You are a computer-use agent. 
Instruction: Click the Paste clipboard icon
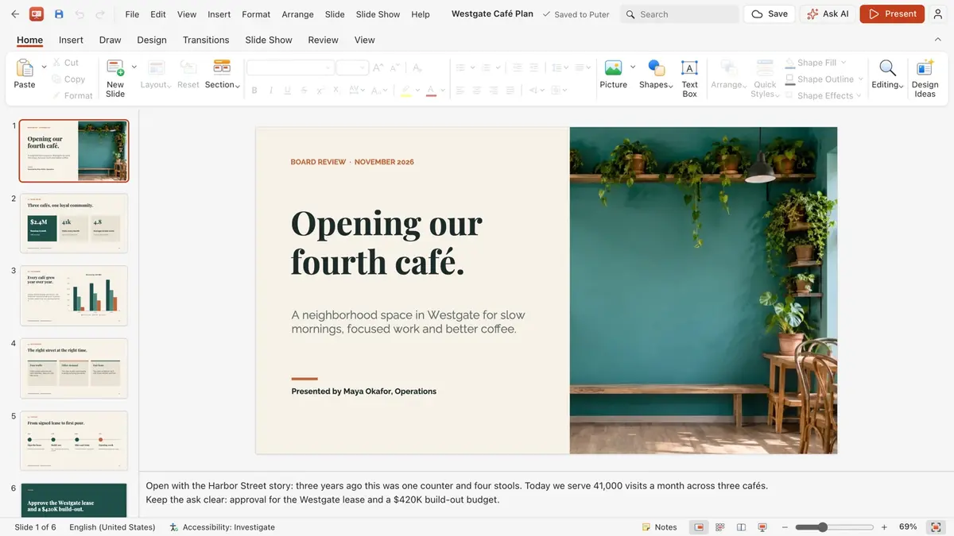[25, 69]
